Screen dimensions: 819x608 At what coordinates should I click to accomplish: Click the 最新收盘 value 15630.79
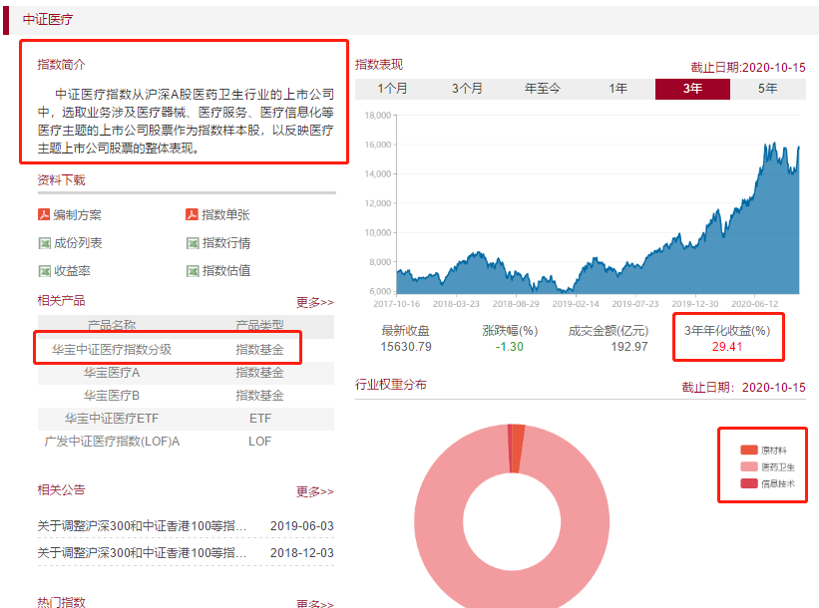(x=406, y=347)
